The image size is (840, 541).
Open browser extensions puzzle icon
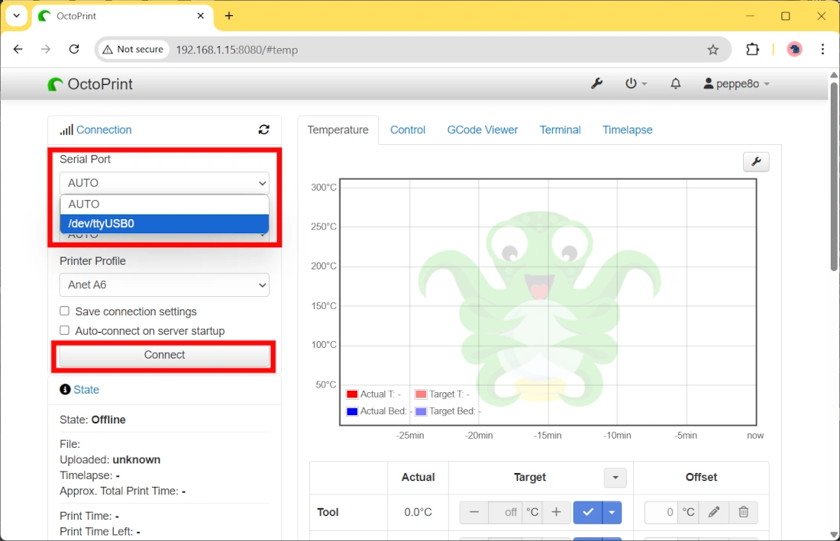click(752, 50)
